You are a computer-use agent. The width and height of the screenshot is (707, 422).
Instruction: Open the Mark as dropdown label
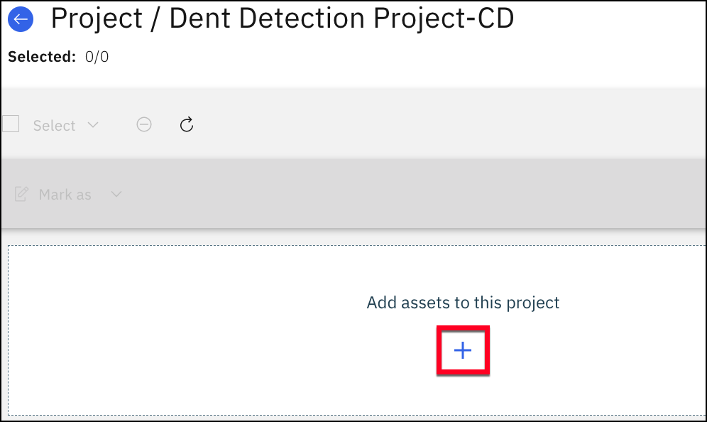(x=65, y=195)
